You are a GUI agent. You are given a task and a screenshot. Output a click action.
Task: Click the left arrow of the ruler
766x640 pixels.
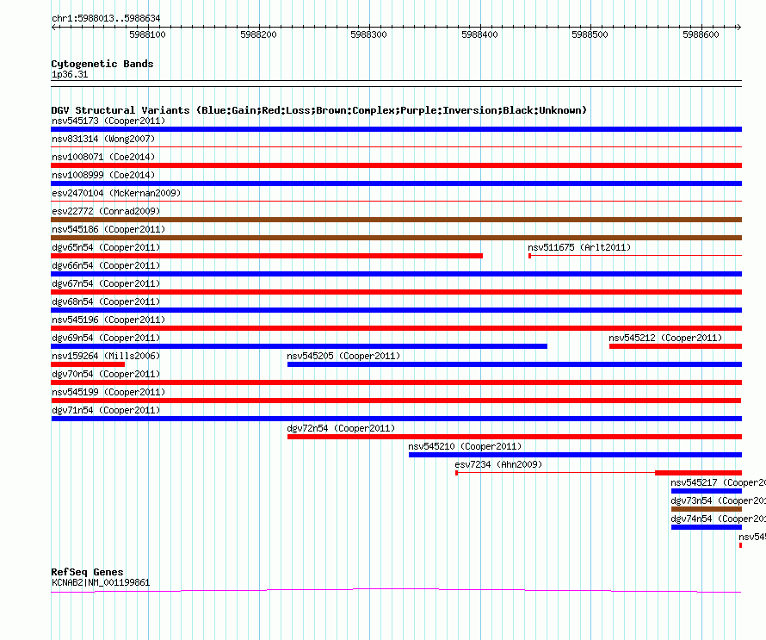click(54, 27)
